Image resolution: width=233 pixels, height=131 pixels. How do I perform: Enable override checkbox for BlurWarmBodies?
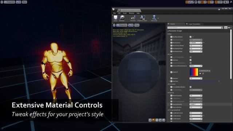(x=171, y=37)
